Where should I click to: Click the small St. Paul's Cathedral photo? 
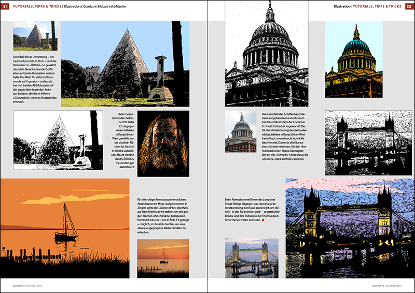(x=240, y=131)
